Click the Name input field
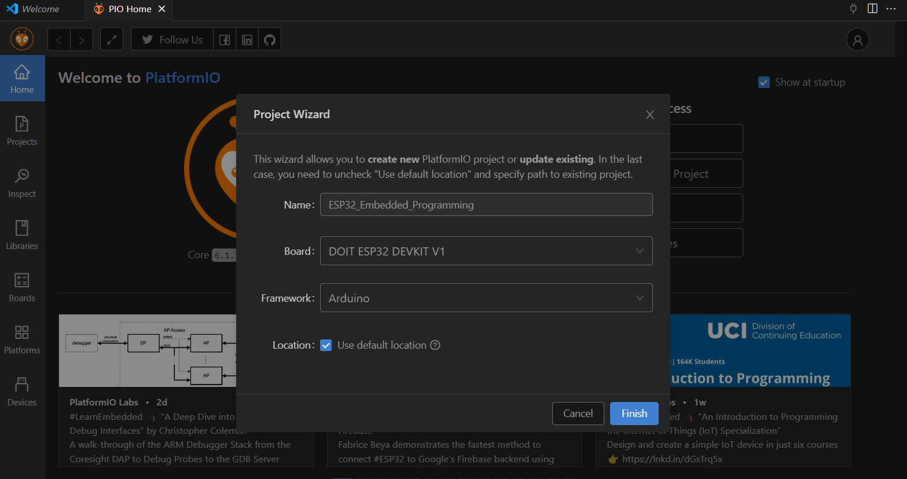907x479 pixels. point(486,204)
